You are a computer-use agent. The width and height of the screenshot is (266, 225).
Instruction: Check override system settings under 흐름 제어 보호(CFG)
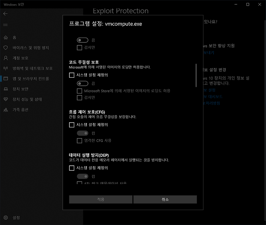[x=72, y=125]
